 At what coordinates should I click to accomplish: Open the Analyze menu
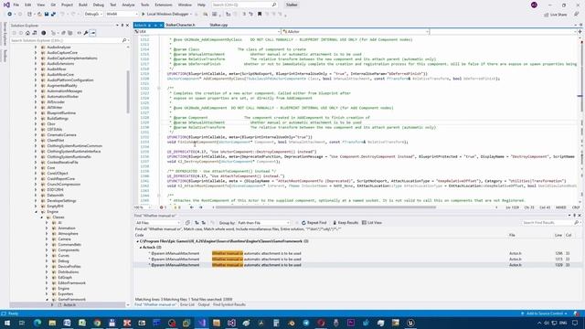click(x=128, y=5)
